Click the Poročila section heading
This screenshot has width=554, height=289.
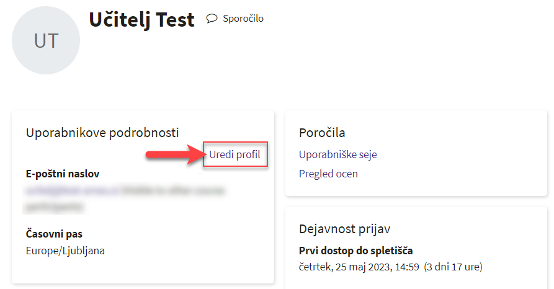pos(322,133)
